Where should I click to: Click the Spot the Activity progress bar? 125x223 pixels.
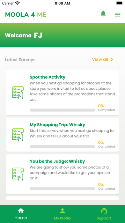62,110
